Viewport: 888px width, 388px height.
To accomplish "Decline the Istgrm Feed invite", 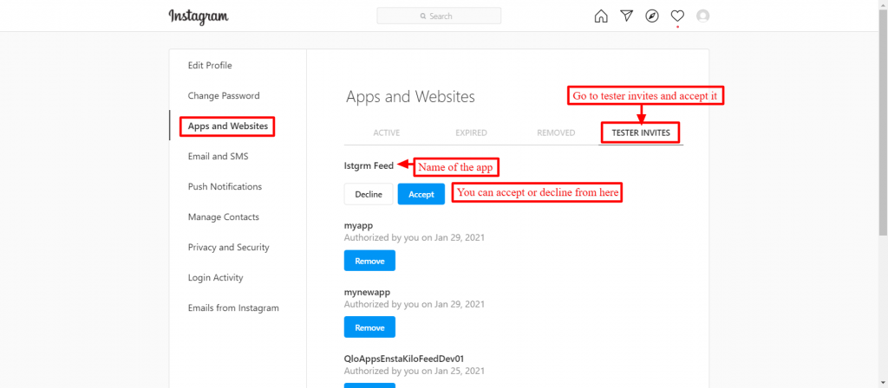I will (x=369, y=194).
